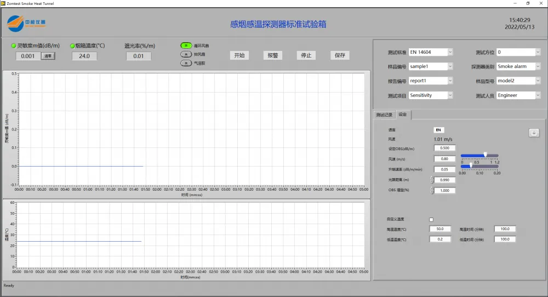Click the 设定OBS(dB/m) field showing 0.500
Image resolution: width=548 pixels, height=297 pixels.
pyautogui.click(x=444, y=148)
